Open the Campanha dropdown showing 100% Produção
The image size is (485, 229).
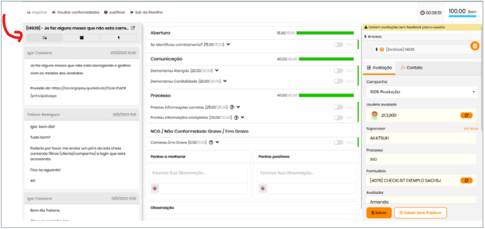tap(422, 92)
